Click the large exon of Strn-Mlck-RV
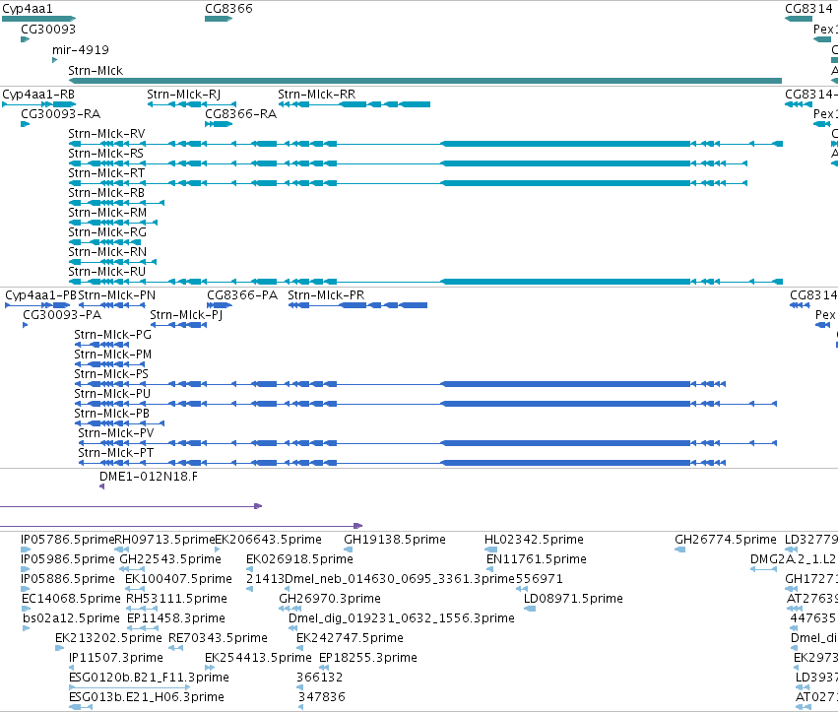Screen dimensions: 838x712 pos(565,144)
